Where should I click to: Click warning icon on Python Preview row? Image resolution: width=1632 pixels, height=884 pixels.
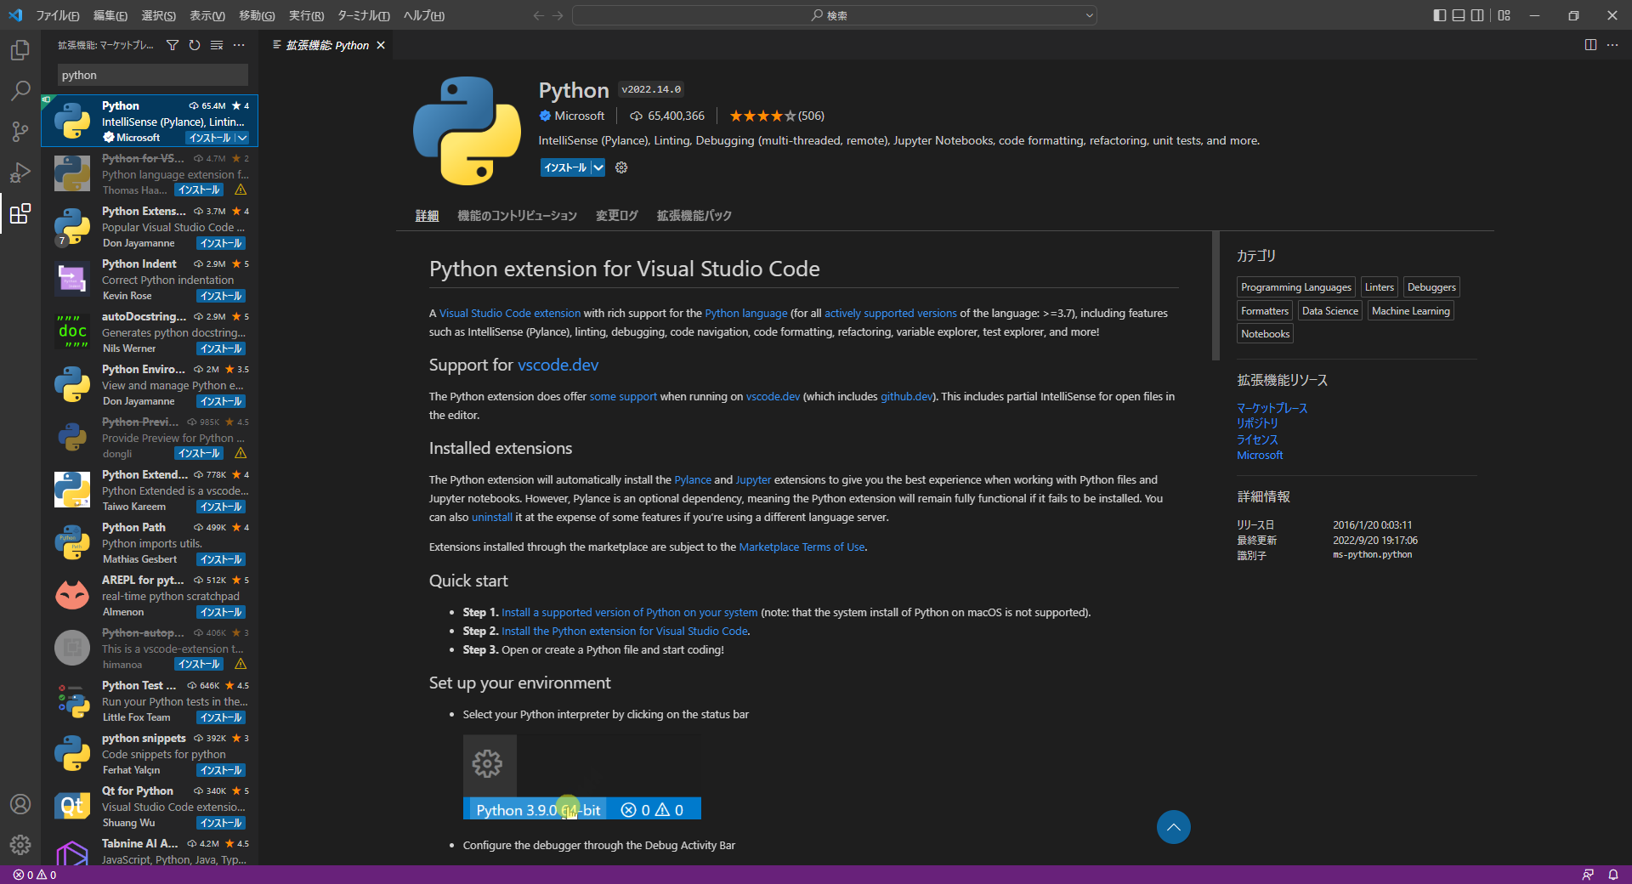tap(241, 453)
